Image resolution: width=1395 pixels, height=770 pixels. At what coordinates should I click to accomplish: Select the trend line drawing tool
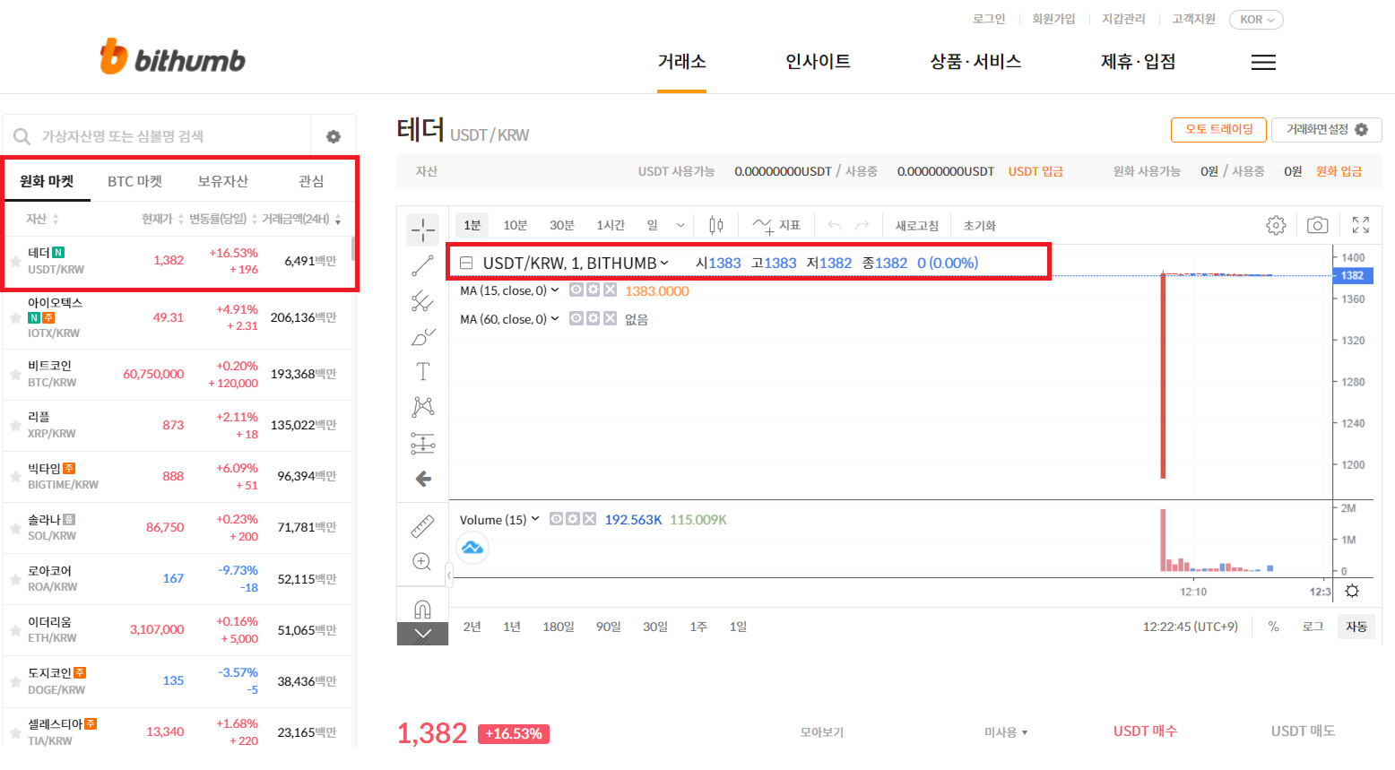tap(422, 265)
